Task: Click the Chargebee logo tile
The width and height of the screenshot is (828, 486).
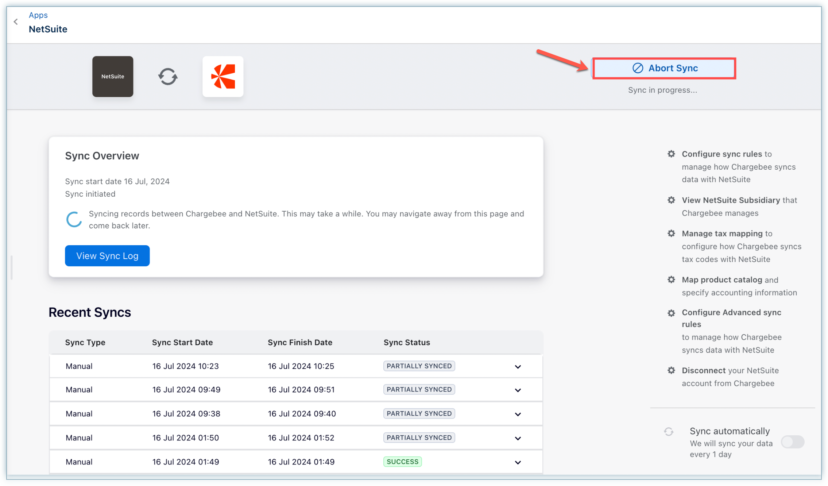Action: coord(223,77)
